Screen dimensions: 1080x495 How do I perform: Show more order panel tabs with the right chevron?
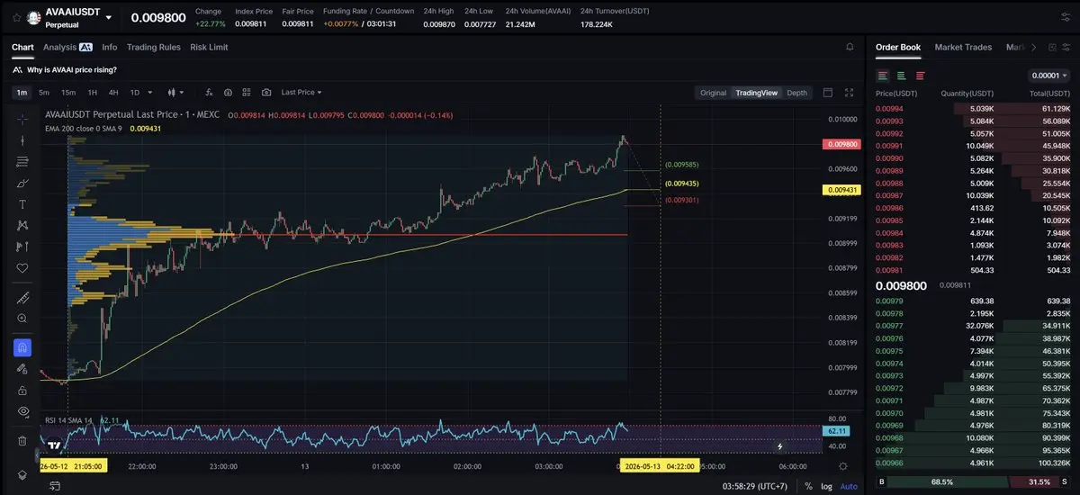pyautogui.click(x=1033, y=47)
